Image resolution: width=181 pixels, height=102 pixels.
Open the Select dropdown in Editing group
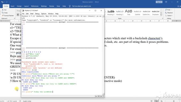pyautogui.click(x=169, y=16)
